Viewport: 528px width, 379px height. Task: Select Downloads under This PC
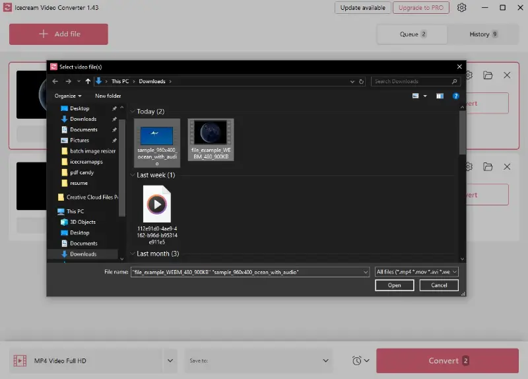pos(83,254)
